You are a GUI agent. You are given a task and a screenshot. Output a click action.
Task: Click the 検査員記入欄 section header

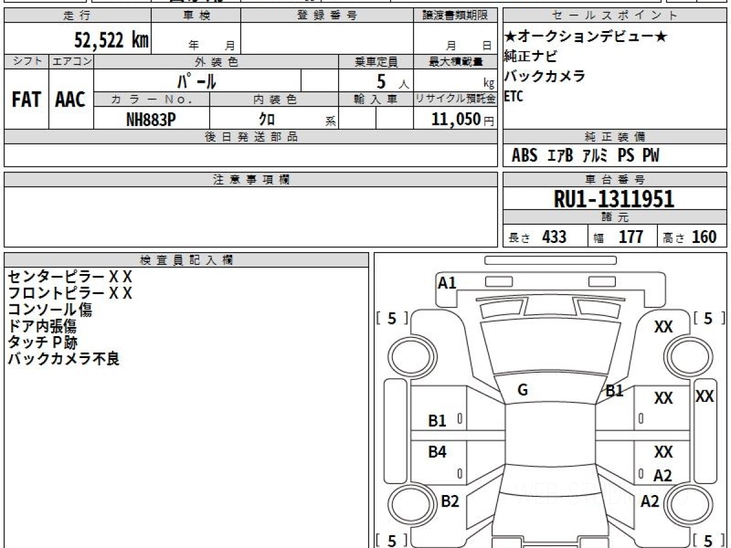coord(186,260)
